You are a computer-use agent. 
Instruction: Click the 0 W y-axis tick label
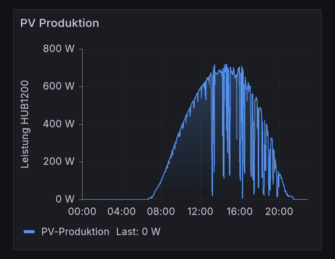click(x=65, y=199)
